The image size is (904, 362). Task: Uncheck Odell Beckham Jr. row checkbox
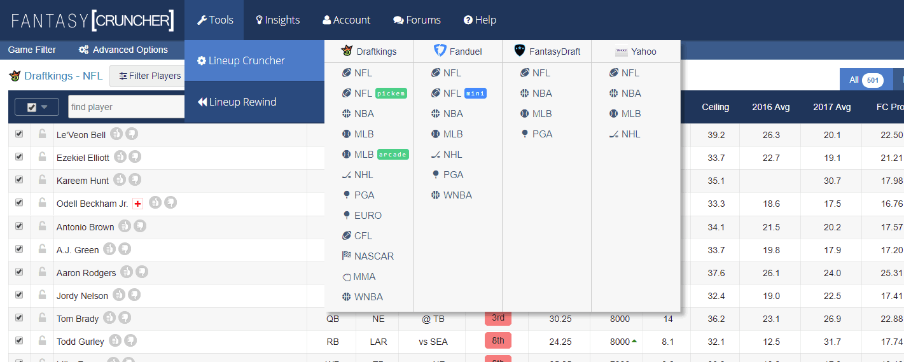(19, 203)
